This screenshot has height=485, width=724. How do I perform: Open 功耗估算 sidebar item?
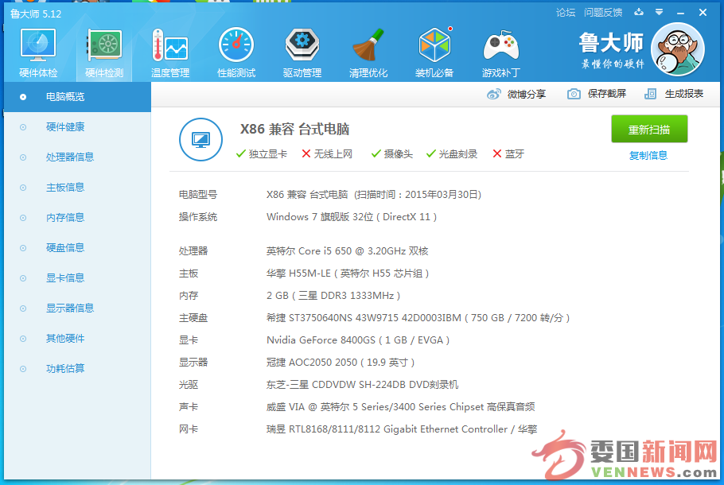[x=78, y=369]
